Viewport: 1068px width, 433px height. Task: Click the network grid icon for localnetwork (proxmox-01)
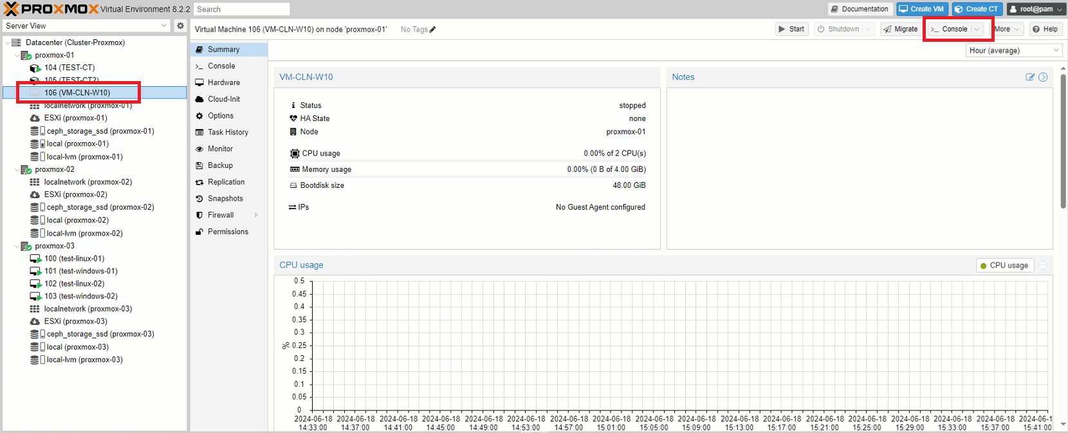tap(35, 106)
